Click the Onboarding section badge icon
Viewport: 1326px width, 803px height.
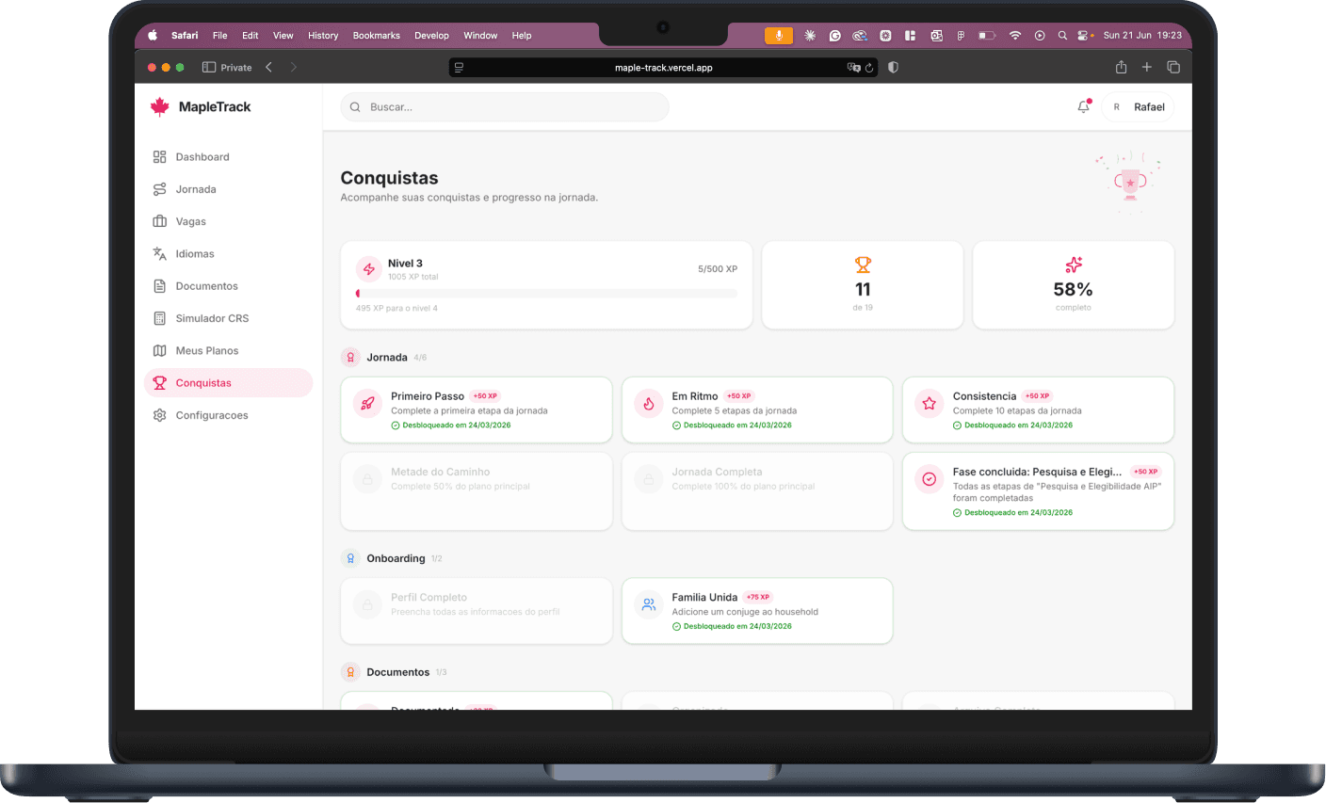[350, 558]
